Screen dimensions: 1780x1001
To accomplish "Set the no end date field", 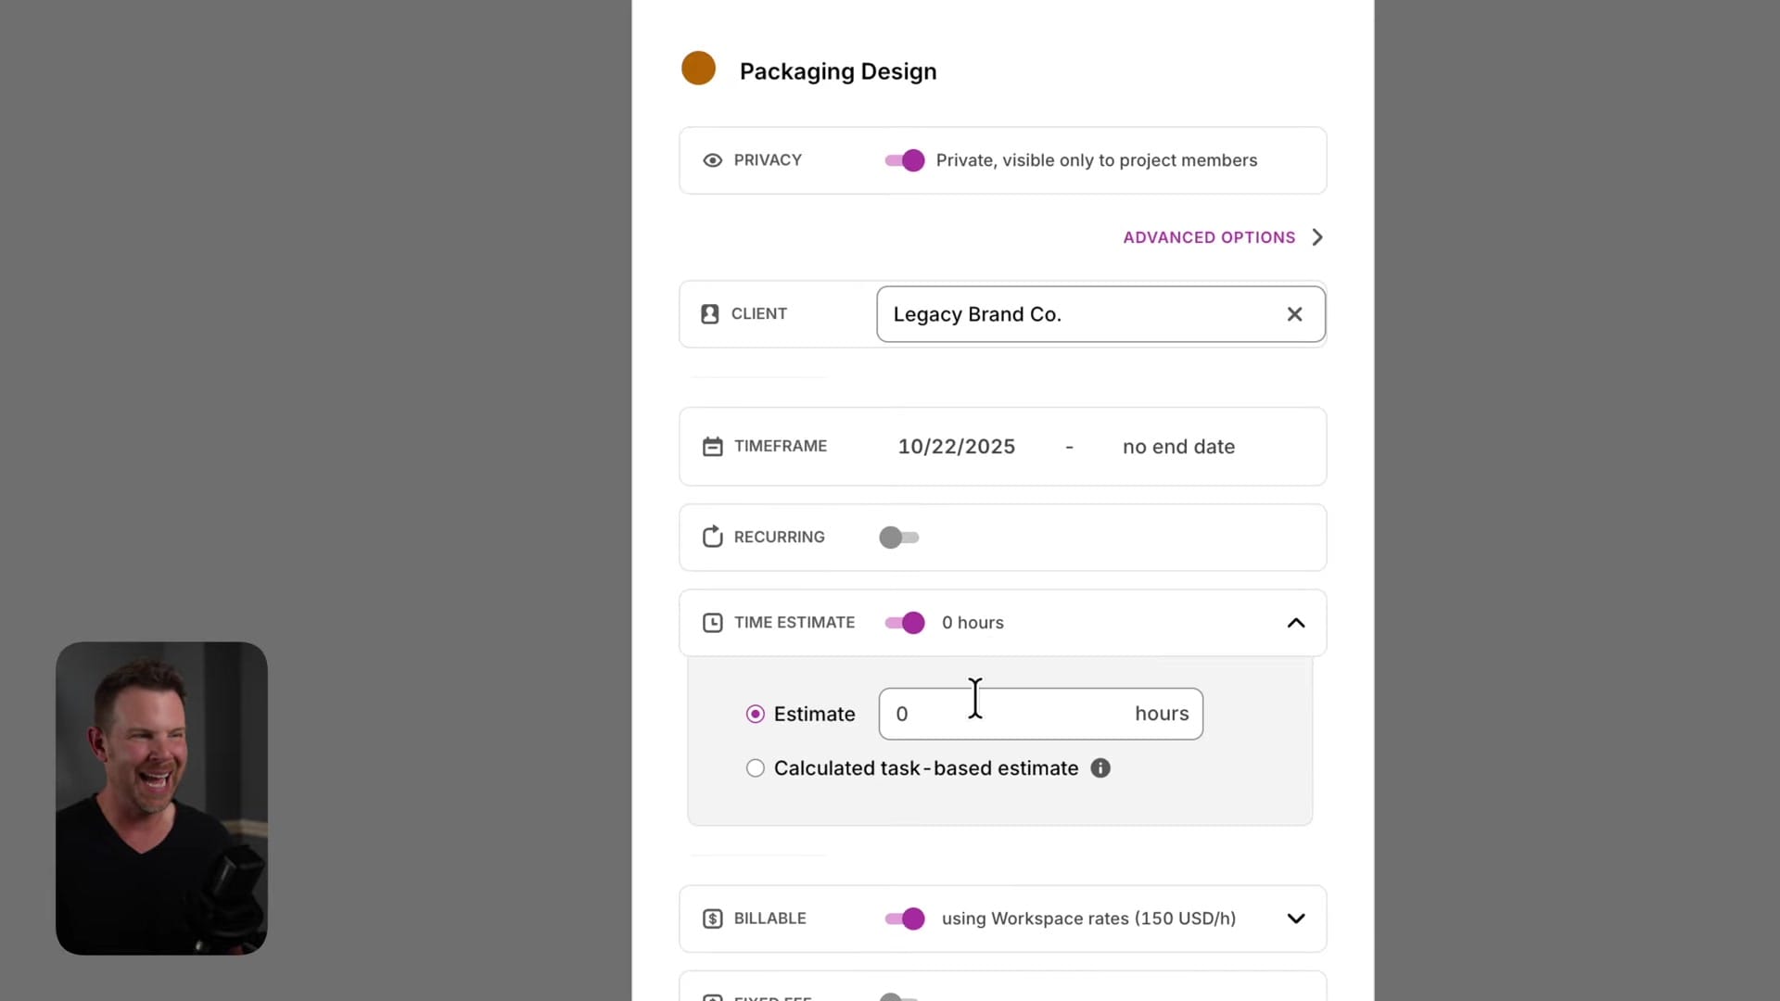I will click(1178, 447).
